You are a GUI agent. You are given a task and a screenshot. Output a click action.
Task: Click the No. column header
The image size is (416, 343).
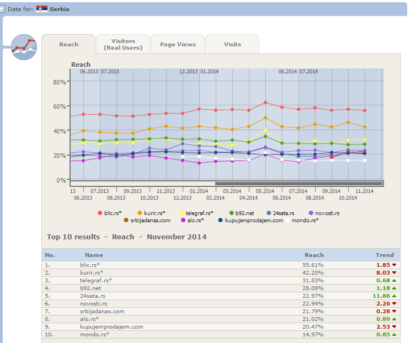coord(50,255)
